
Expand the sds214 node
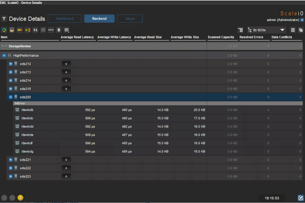tap(11, 81)
